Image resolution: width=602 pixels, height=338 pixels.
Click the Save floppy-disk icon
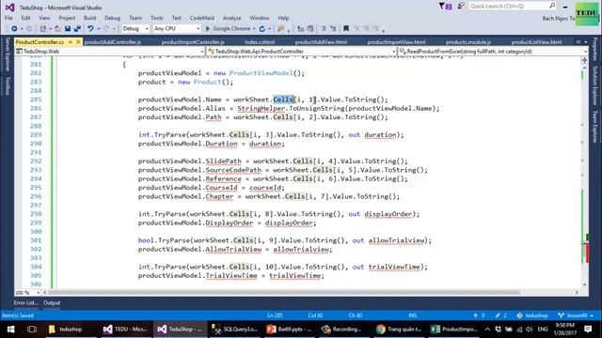(68, 29)
